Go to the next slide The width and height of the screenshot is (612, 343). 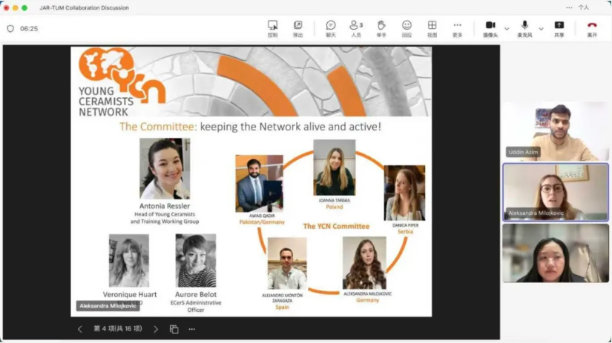tap(156, 329)
